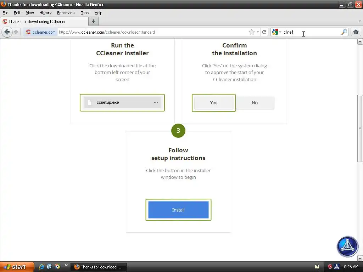363x272 pixels.
Task: Bookmark this page with the star
Action: [252, 32]
